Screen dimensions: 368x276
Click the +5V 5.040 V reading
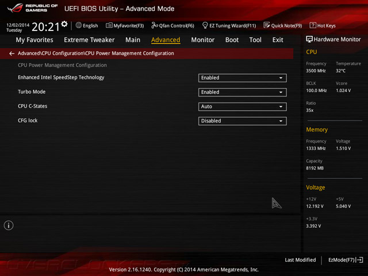pyautogui.click(x=343, y=206)
